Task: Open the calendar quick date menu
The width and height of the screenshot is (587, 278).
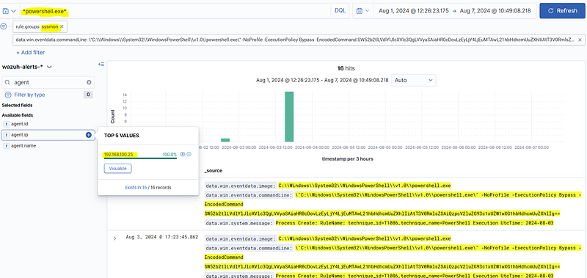Action: pyautogui.click(x=363, y=11)
